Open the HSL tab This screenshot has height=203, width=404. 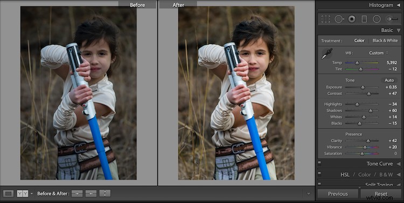tap(345, 175)
